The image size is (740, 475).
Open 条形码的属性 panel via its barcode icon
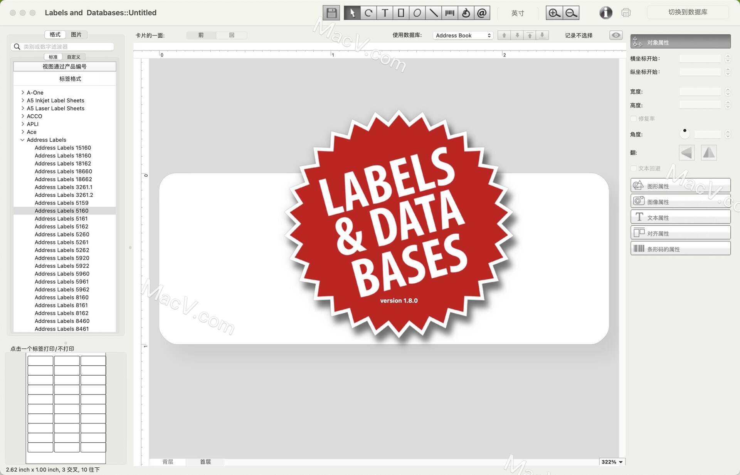pyautogui.click(x=680, y=248)
